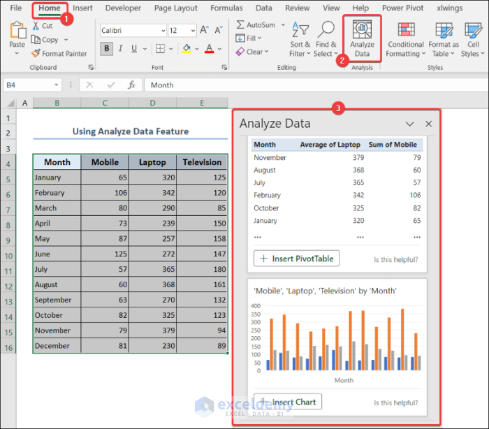
Task: Click Increase Font Size button
Action: point(205,31)
